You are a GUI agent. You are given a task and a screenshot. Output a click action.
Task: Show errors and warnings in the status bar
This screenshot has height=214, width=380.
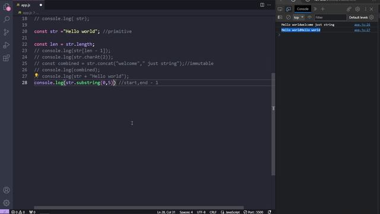(18, 212)
